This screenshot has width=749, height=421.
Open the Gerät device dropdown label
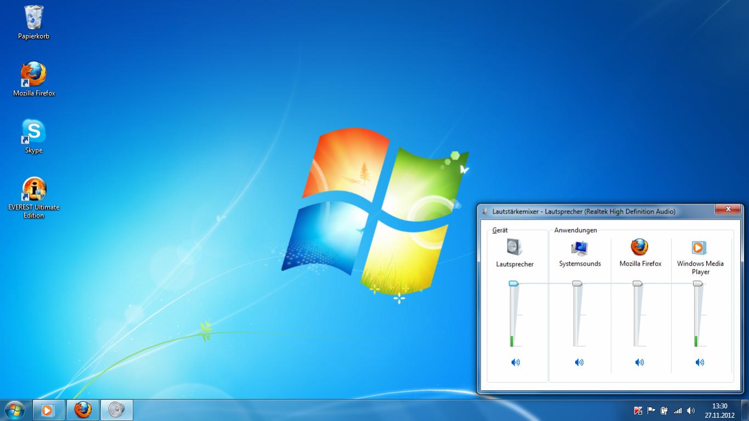pyautogui.click(x=500, y=231)
